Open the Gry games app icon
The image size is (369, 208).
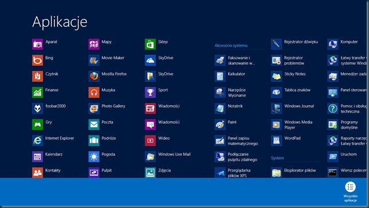[37, 125]
